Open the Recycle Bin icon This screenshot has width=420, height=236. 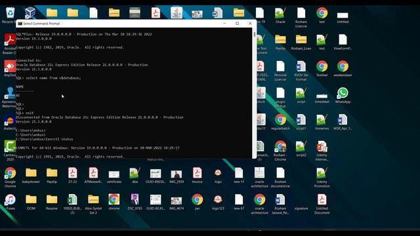[10, 15]
